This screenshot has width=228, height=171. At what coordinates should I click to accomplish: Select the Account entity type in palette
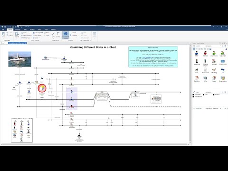pos(214,62)
